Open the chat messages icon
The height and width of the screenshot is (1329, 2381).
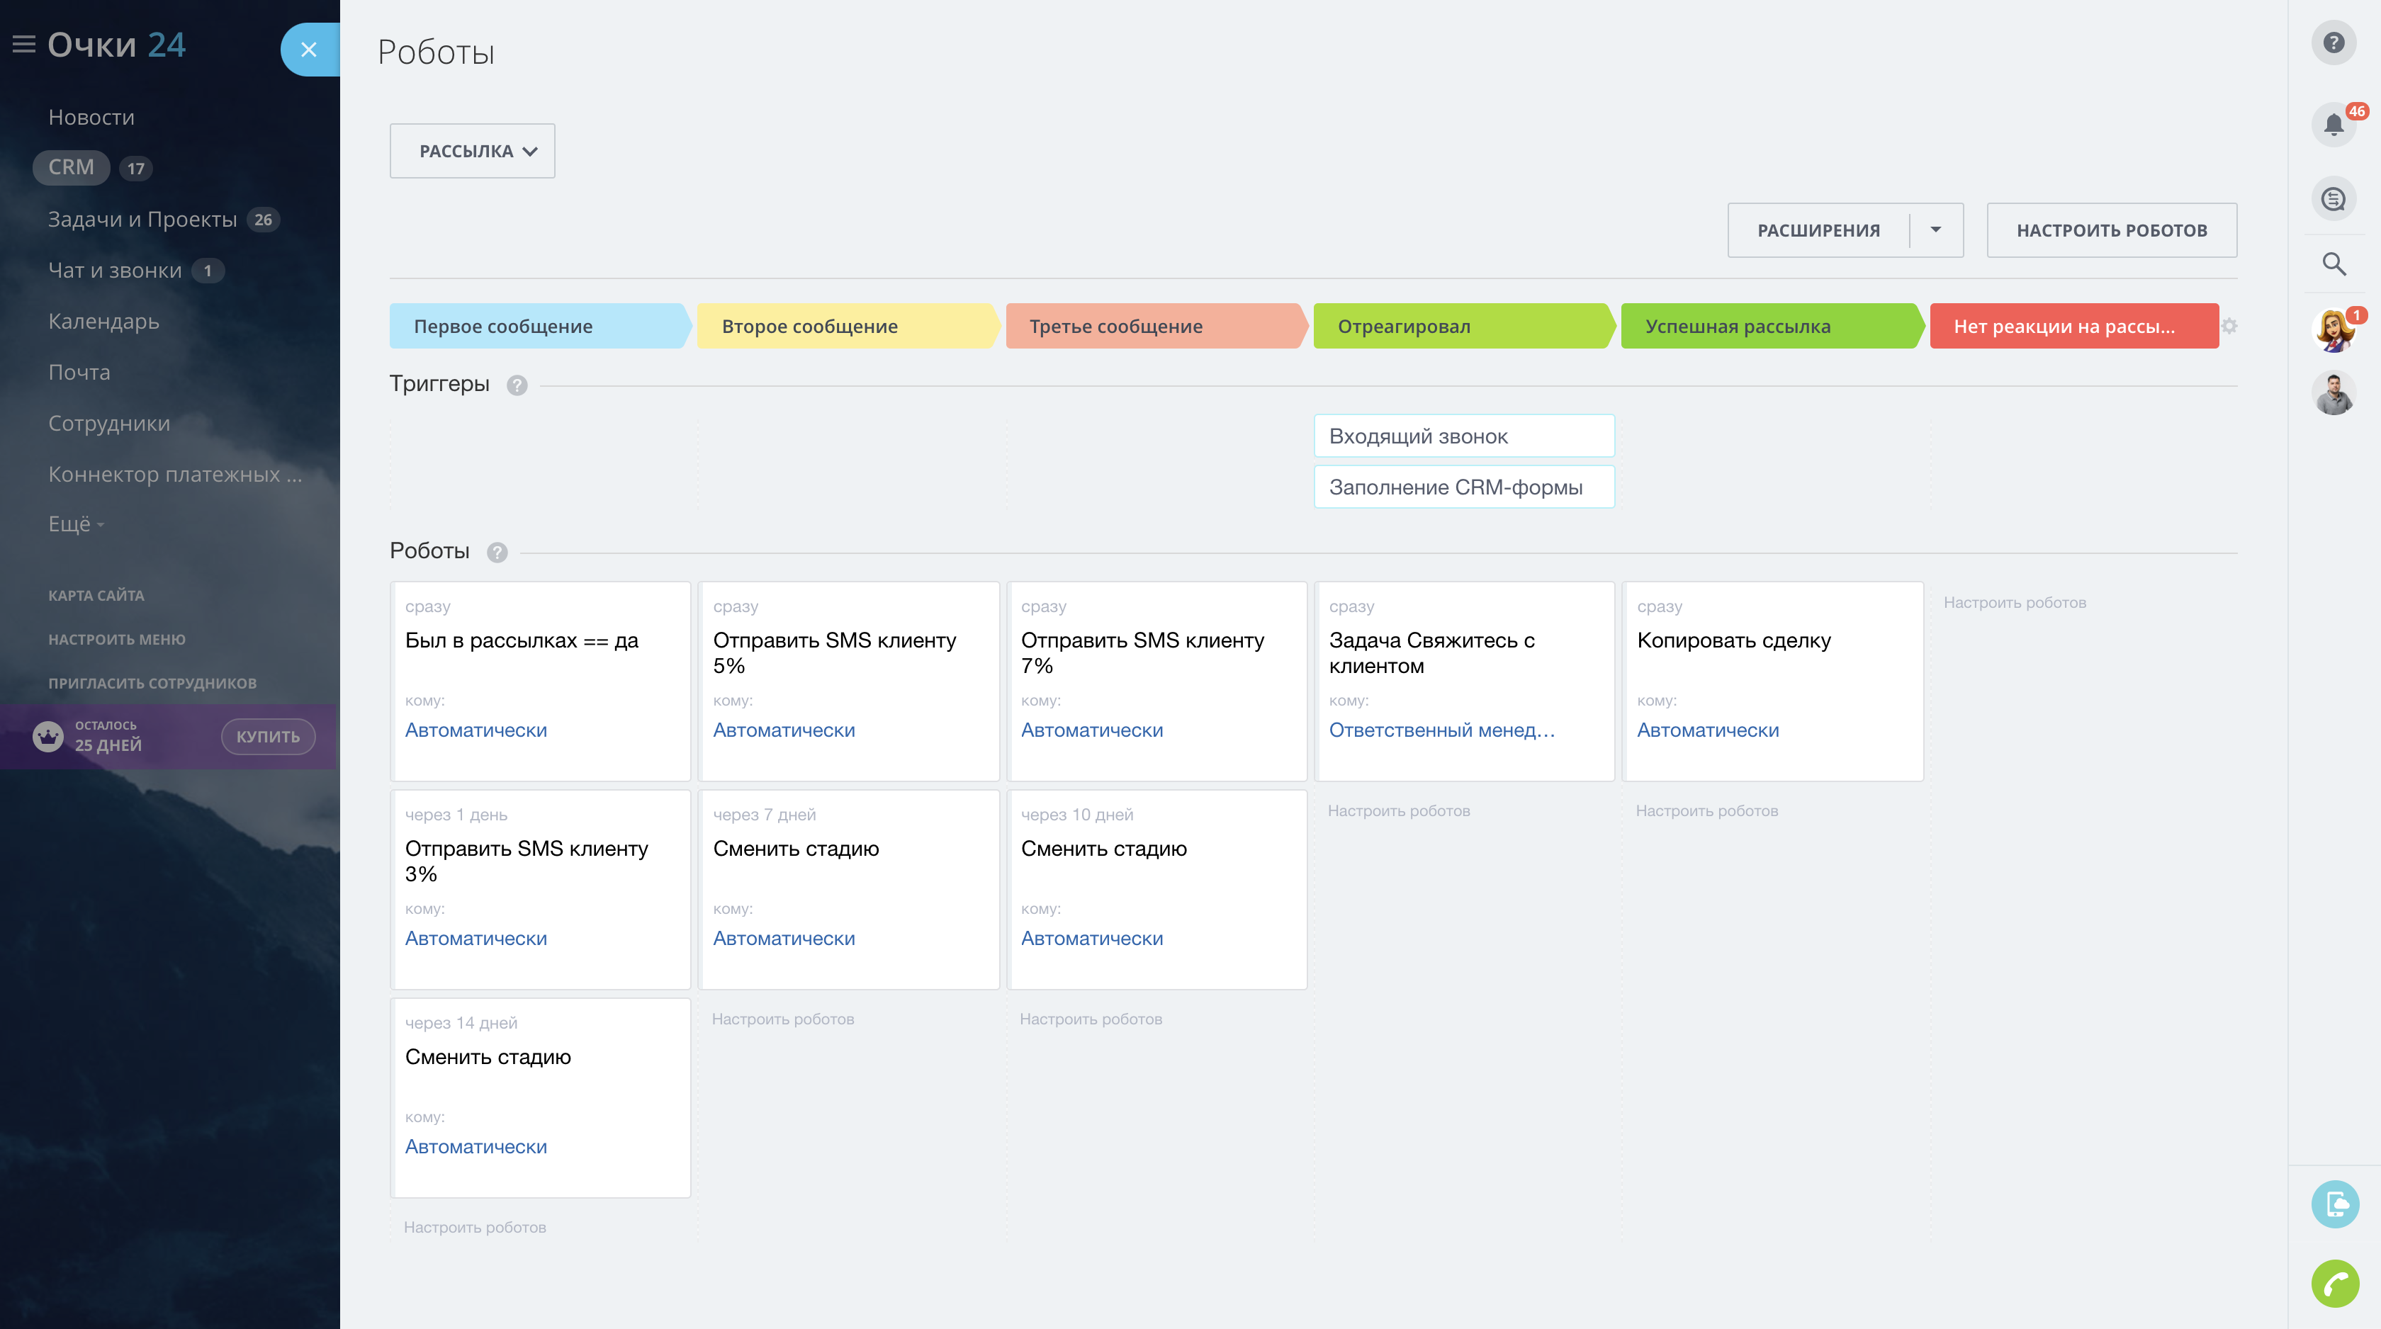tap(2333, 198)
